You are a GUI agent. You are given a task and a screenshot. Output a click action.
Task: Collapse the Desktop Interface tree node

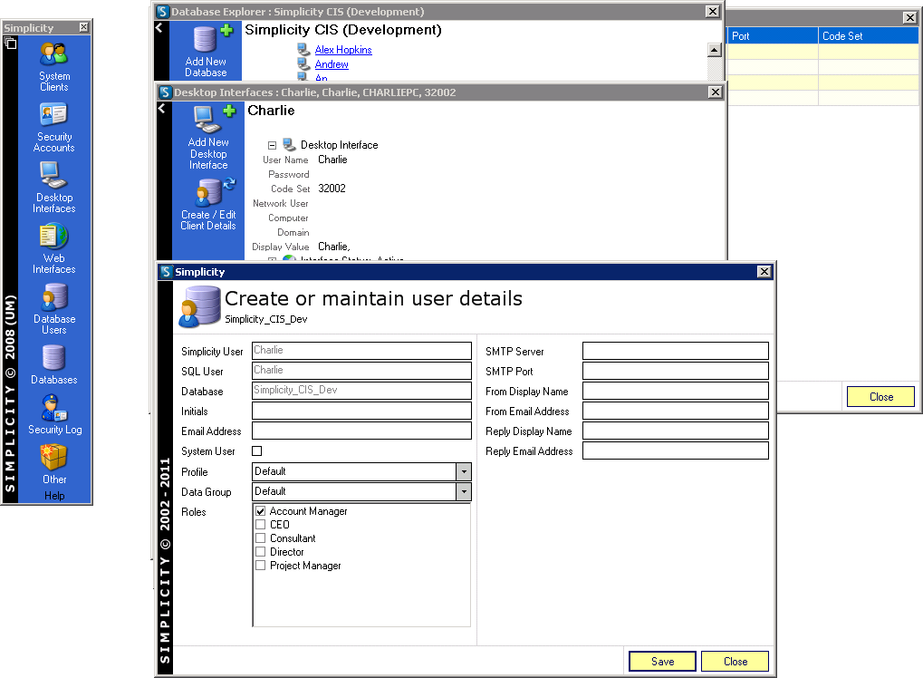272,145
